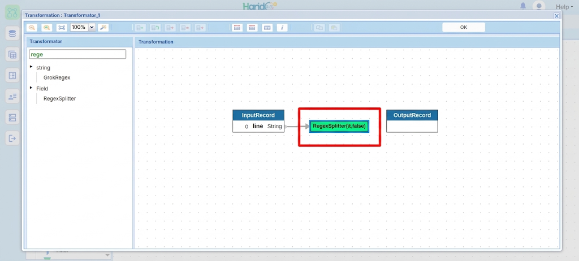Open the Help menu
The image size is (579, 261).
click(565, 7)
